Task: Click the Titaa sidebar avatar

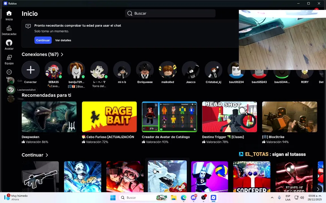Action: coord(11,99)
